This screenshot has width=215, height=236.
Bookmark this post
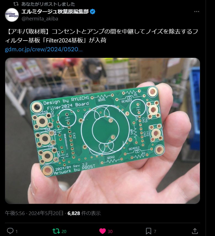pyautogui.click(x=149, y=231)
